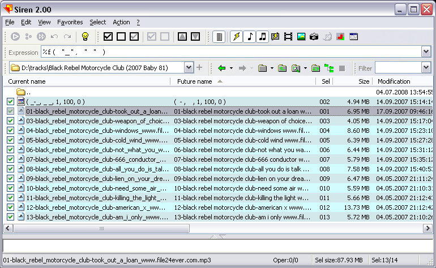Click into the Expression input field
436x268 pixels.
click(x=232, y=51)
